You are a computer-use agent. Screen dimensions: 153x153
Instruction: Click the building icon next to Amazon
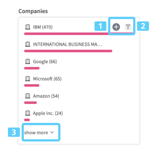coord(28,96)
